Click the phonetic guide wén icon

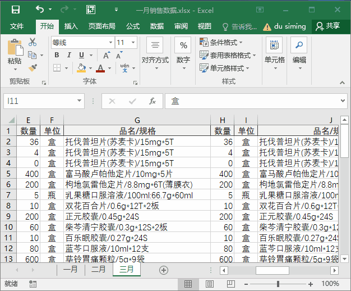click(x=124, y=68)
